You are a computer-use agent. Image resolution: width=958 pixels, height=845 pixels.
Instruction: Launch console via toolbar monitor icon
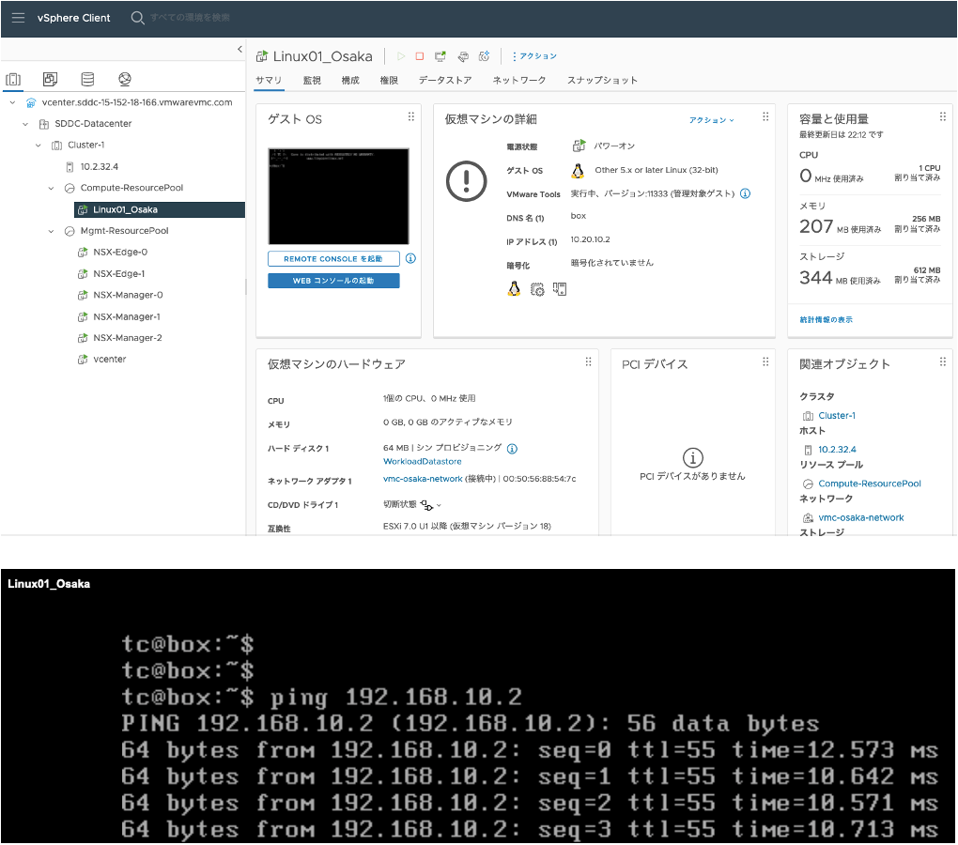point(440,56)
